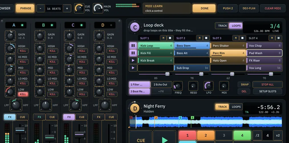Select the DDJ-FLX4 controller

[x=249, y=8]
